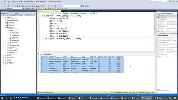
Task: Open the Query menu
Action: 14,4
